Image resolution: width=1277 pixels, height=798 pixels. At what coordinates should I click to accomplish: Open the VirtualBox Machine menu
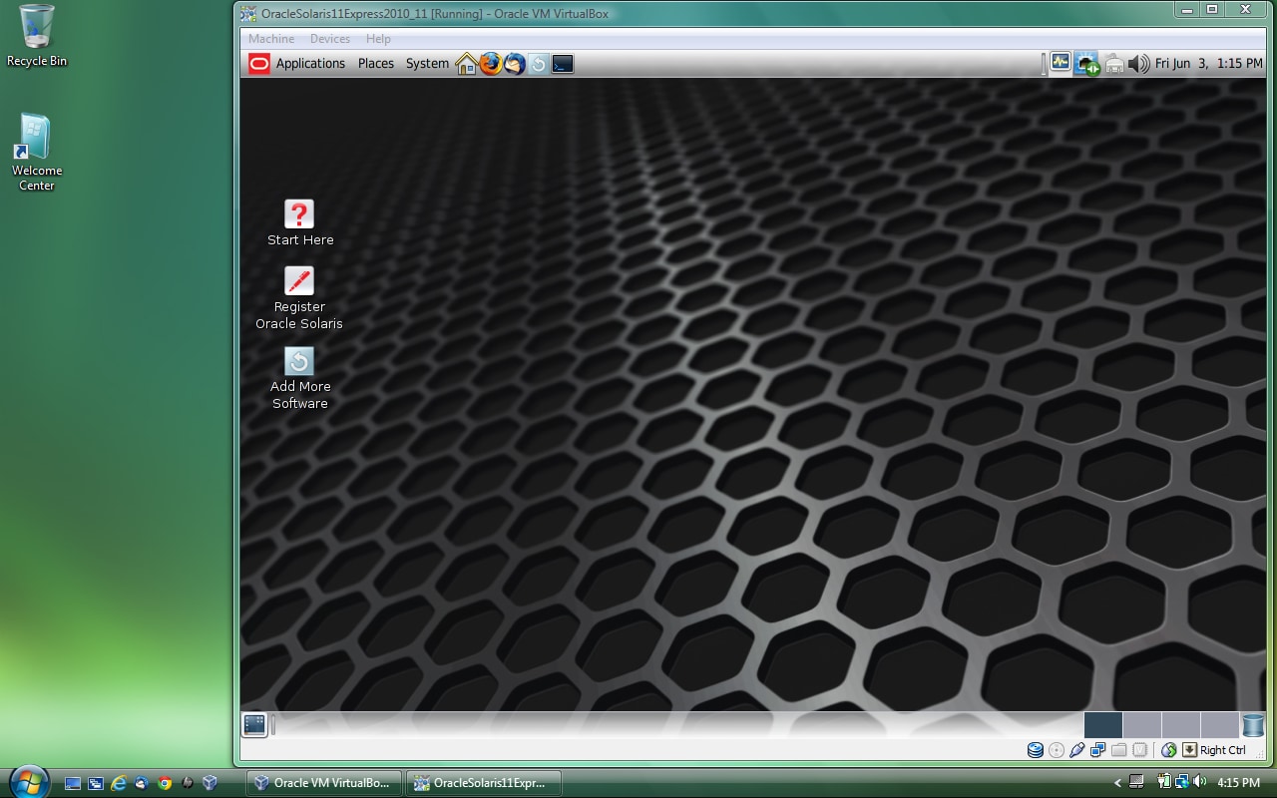(271, 39)
